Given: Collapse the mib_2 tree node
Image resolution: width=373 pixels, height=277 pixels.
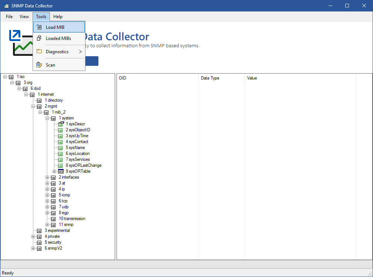Looking at the screenshot, I should tap(40, 112).
